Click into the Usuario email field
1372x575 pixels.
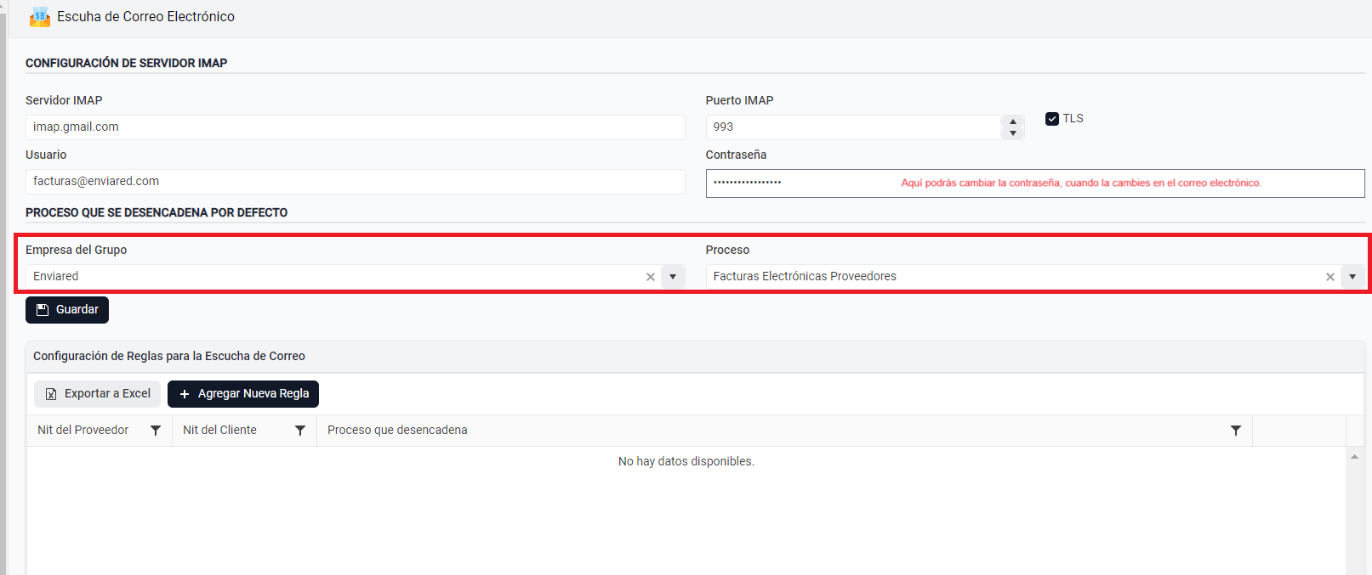pyautogui.click(x=355, y=182)
